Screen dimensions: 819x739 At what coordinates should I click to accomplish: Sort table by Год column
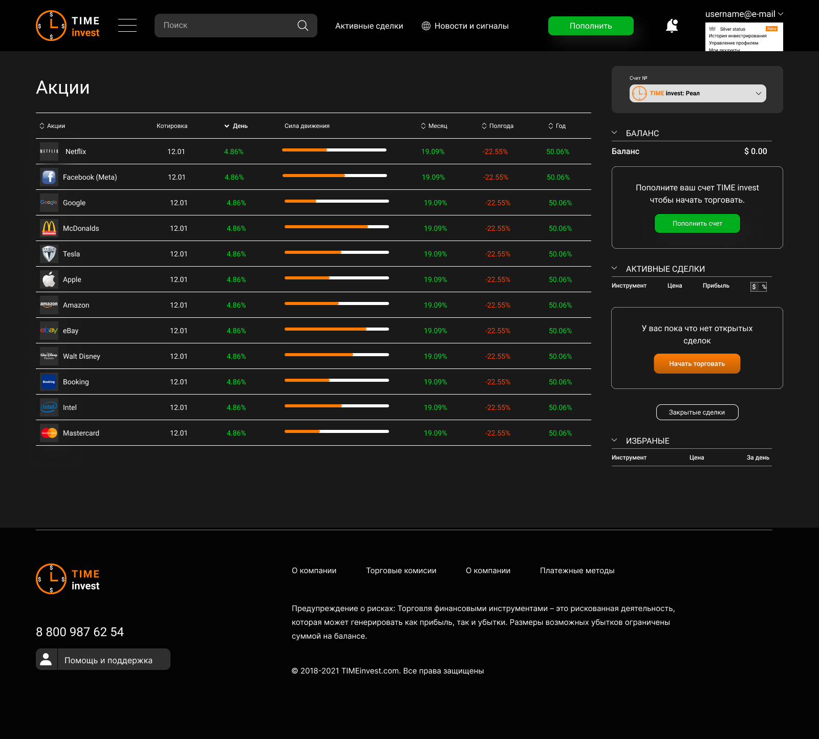(x=557, y=126)
